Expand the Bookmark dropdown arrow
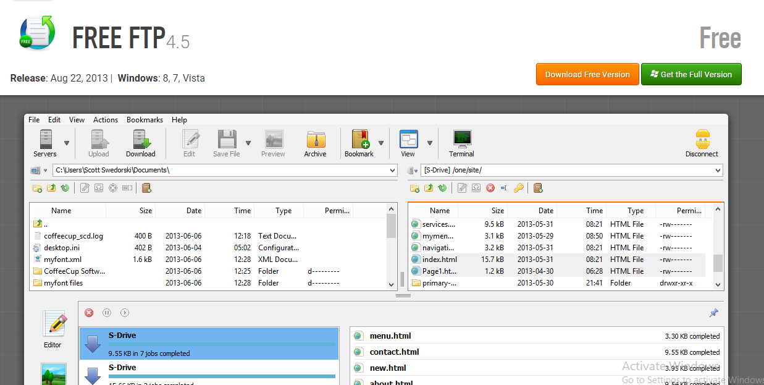 pyautogui.click(x=381, y=143)
